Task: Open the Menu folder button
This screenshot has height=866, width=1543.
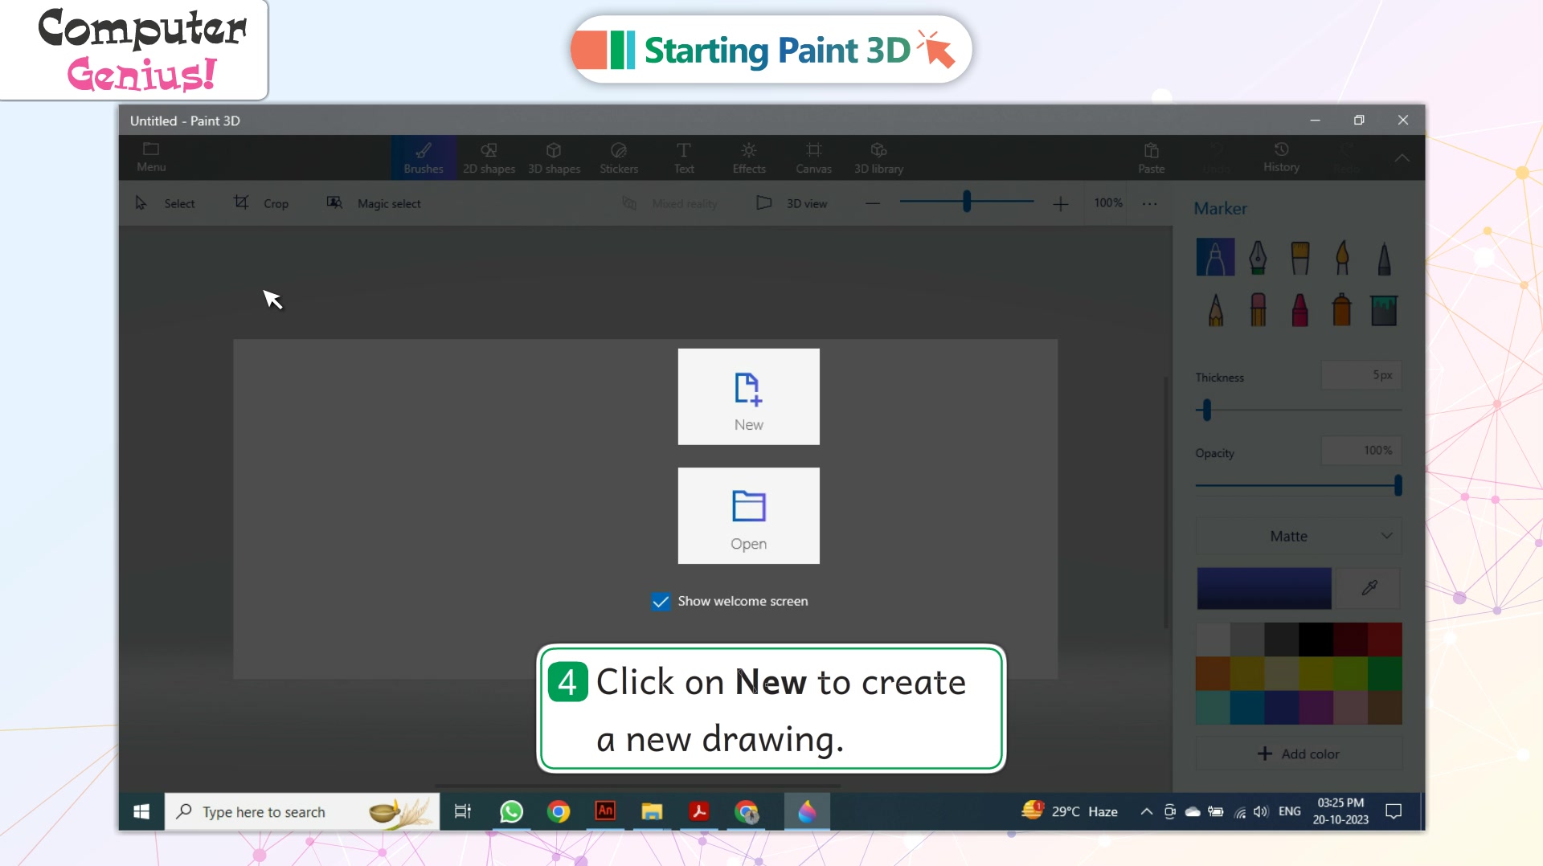Action: coord(151,157)
